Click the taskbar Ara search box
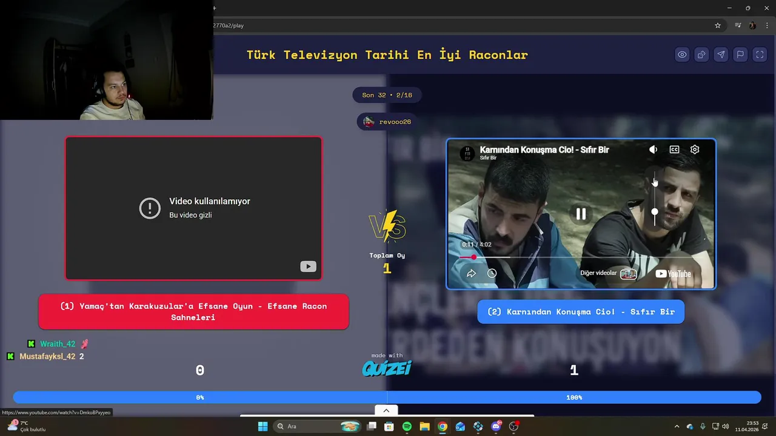Viewport: 776px width, 436px height. click(318, 426)
